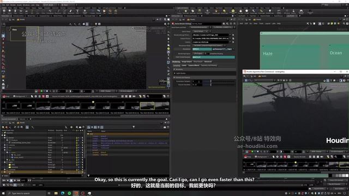Click magnifier icon in left render gallery toolbar

tap(148, 96)
